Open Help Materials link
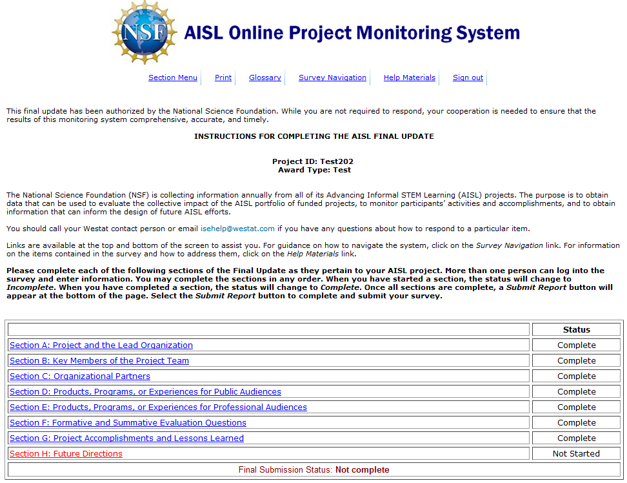This screenshot has width=627, height=483. click(410, 77)
